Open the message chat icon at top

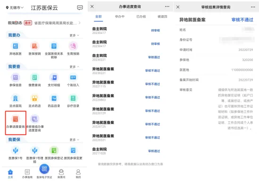point(80,8)
